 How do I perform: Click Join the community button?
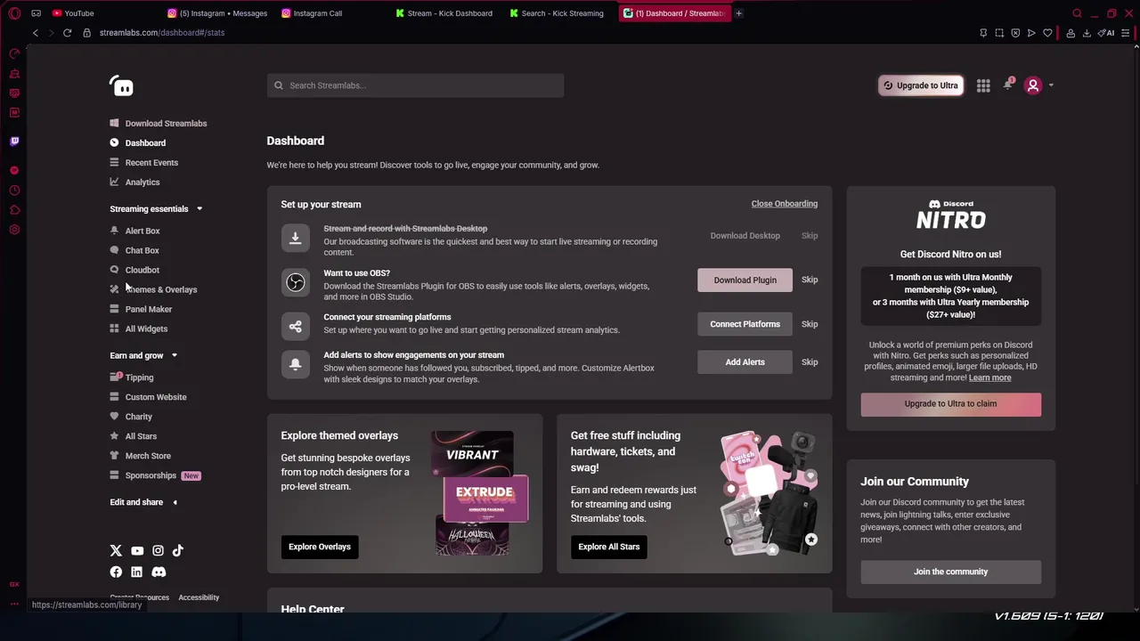(950, 572)
